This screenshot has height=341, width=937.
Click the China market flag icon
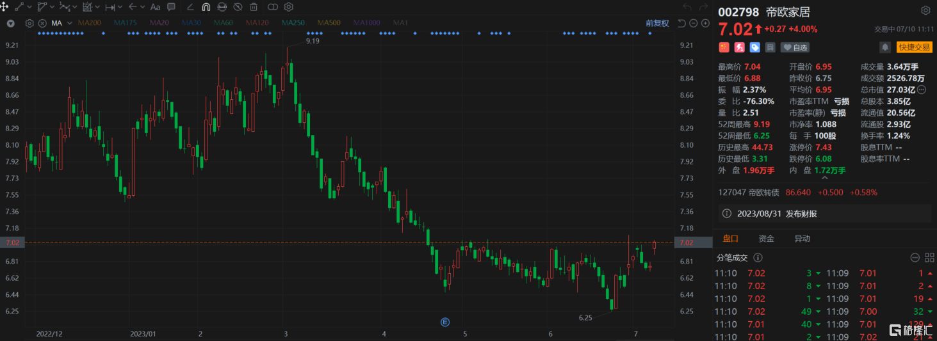724,47
